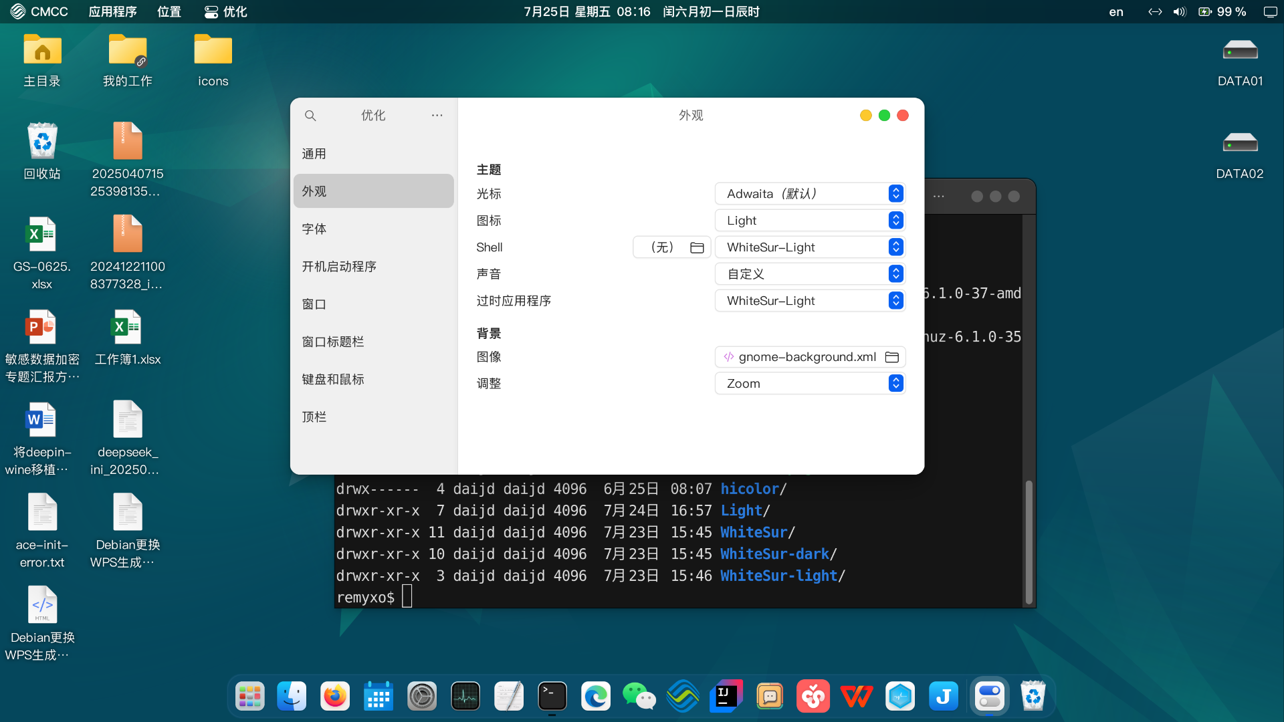
Task: Open the 优化 app menu in top bar
Action: tap(226, 11)
